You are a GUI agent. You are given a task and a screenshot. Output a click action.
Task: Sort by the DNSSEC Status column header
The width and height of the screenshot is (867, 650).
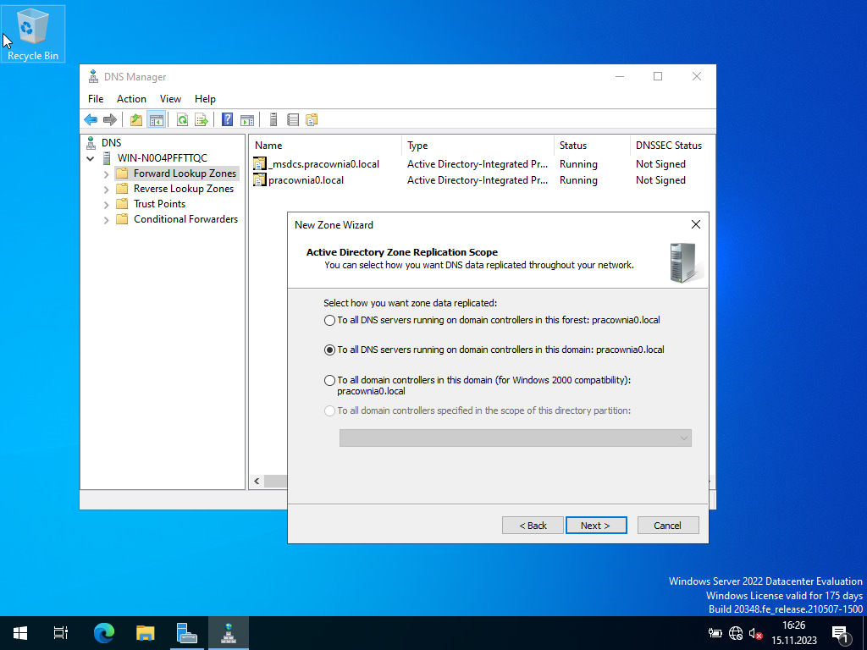tap(671, 146)
